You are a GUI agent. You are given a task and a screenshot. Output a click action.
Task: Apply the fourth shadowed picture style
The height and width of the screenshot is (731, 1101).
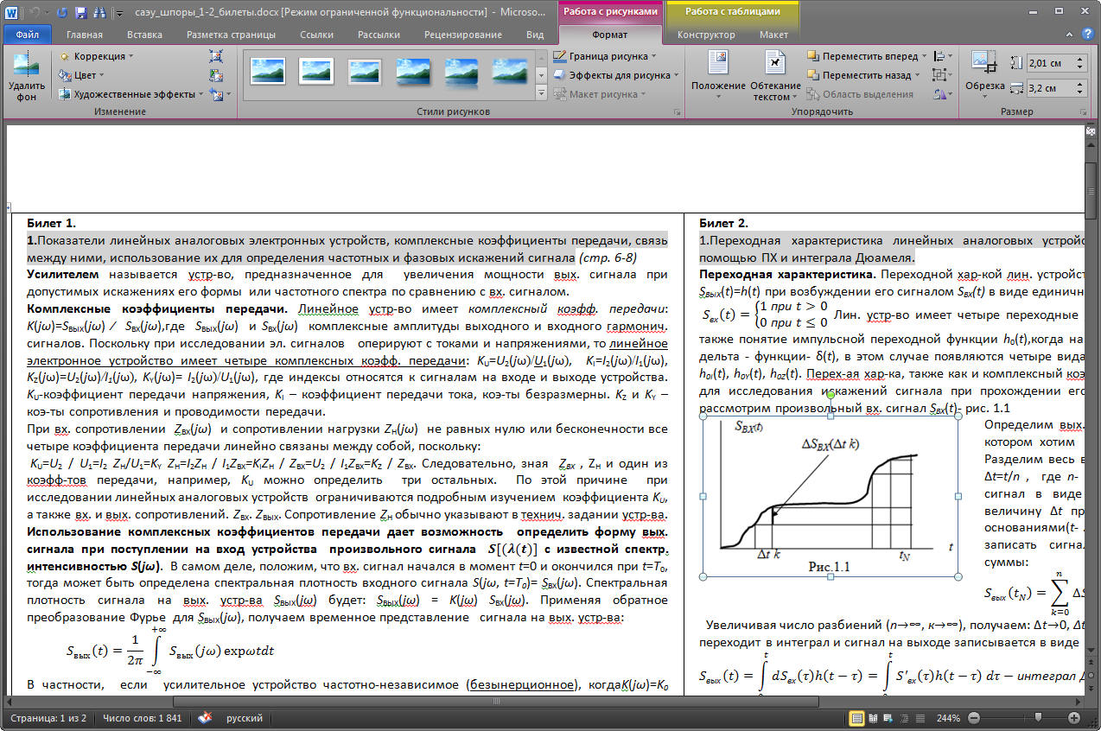(x=413, y=71)
